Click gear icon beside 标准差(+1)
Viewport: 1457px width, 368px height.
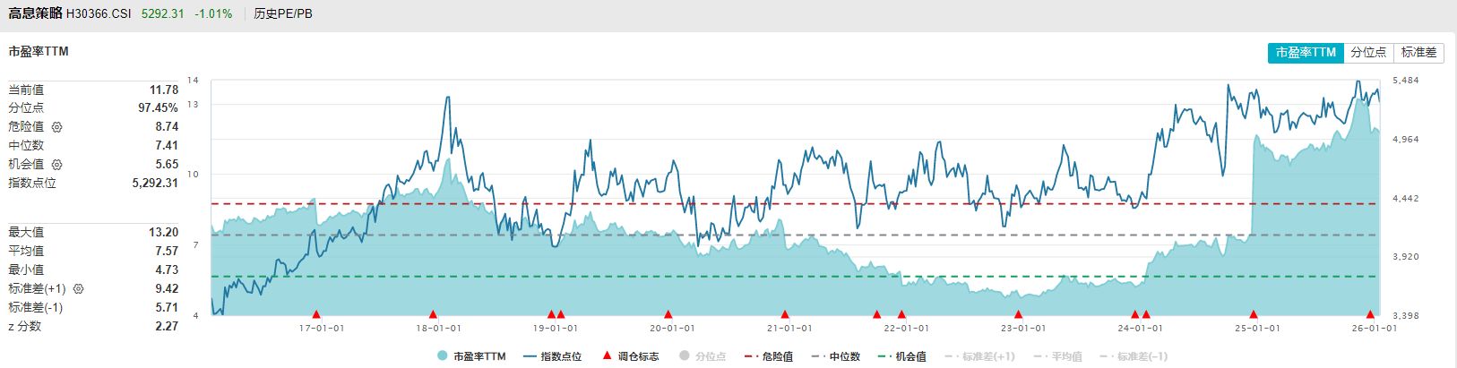click(x=78, y=289)
